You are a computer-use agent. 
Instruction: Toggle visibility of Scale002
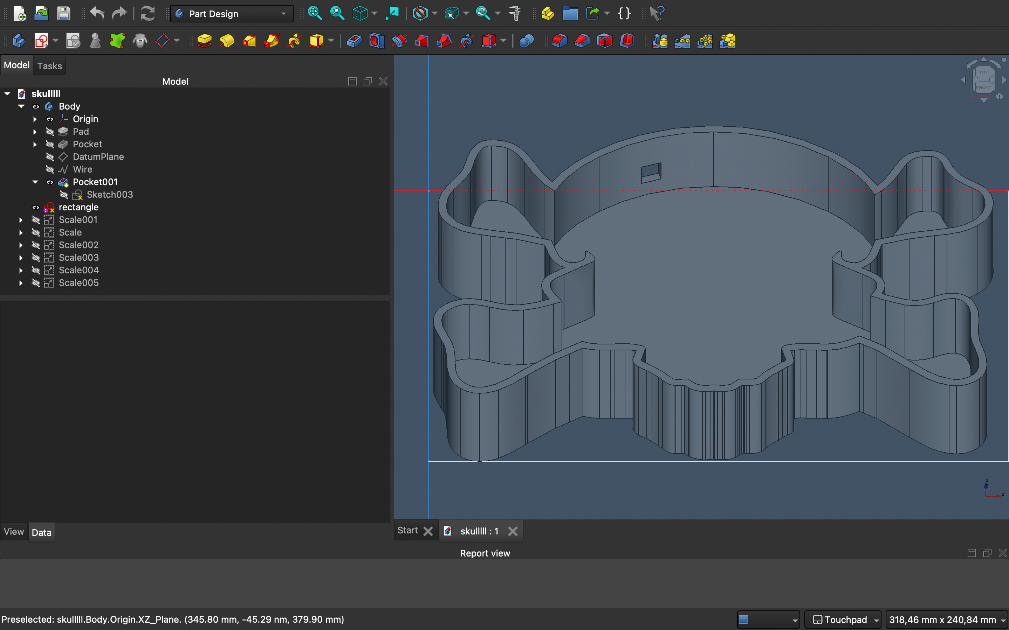pos(36,245)
